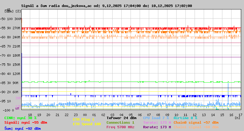
Task: Select the 'Šum: nyní -92 dBm' legend text
Action: pos(23,129)
